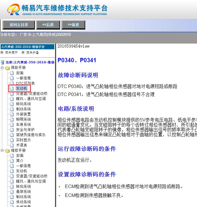Viewport: 197px width, 207px height.
Task: Open 转向系统 under 维修手册
Action: tap(23, 186)
